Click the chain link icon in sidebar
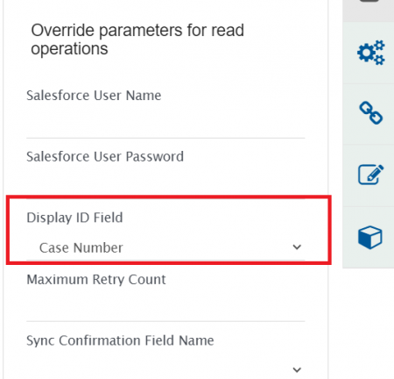Viewport: 394px width, 379px height. coord(370,113)
